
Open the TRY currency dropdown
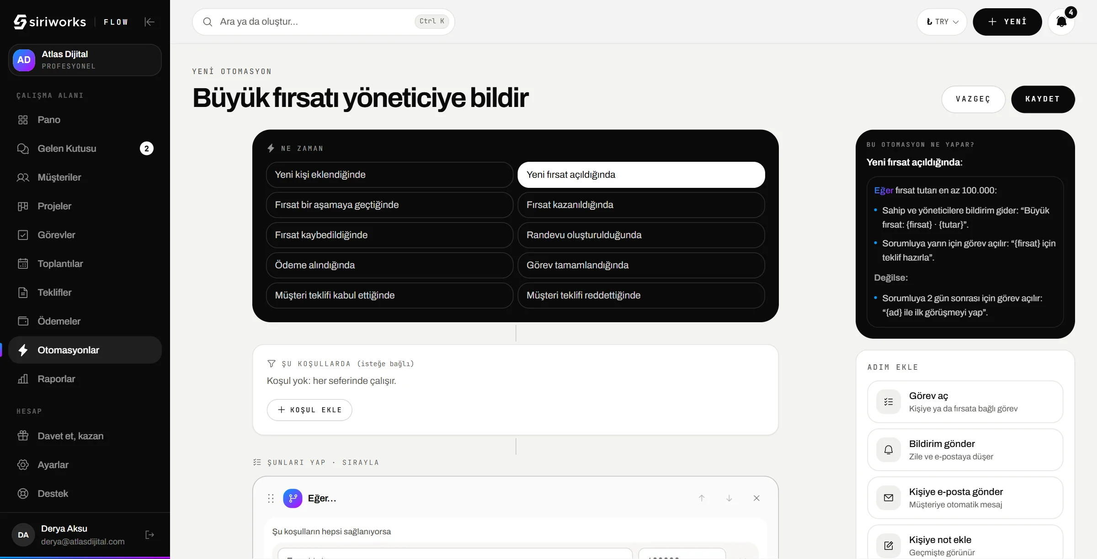tap(942, 21)
